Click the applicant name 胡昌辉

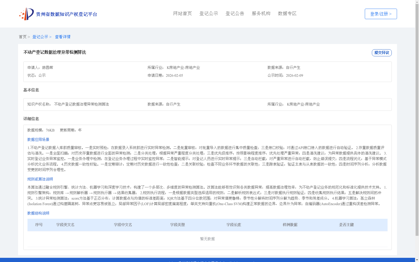(x=48, y=68)
